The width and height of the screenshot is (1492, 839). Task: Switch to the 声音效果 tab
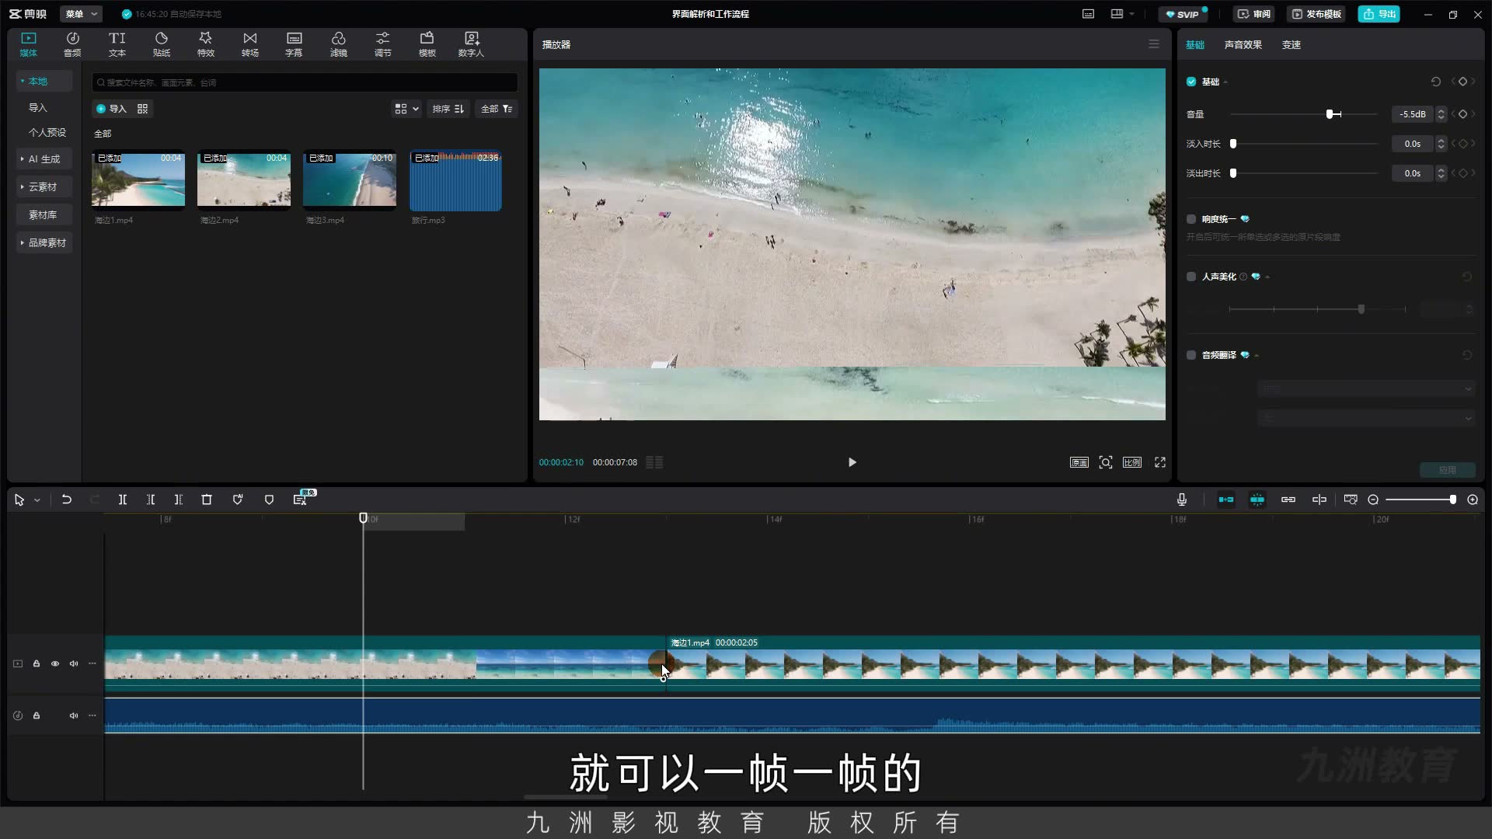[1243, 44]
